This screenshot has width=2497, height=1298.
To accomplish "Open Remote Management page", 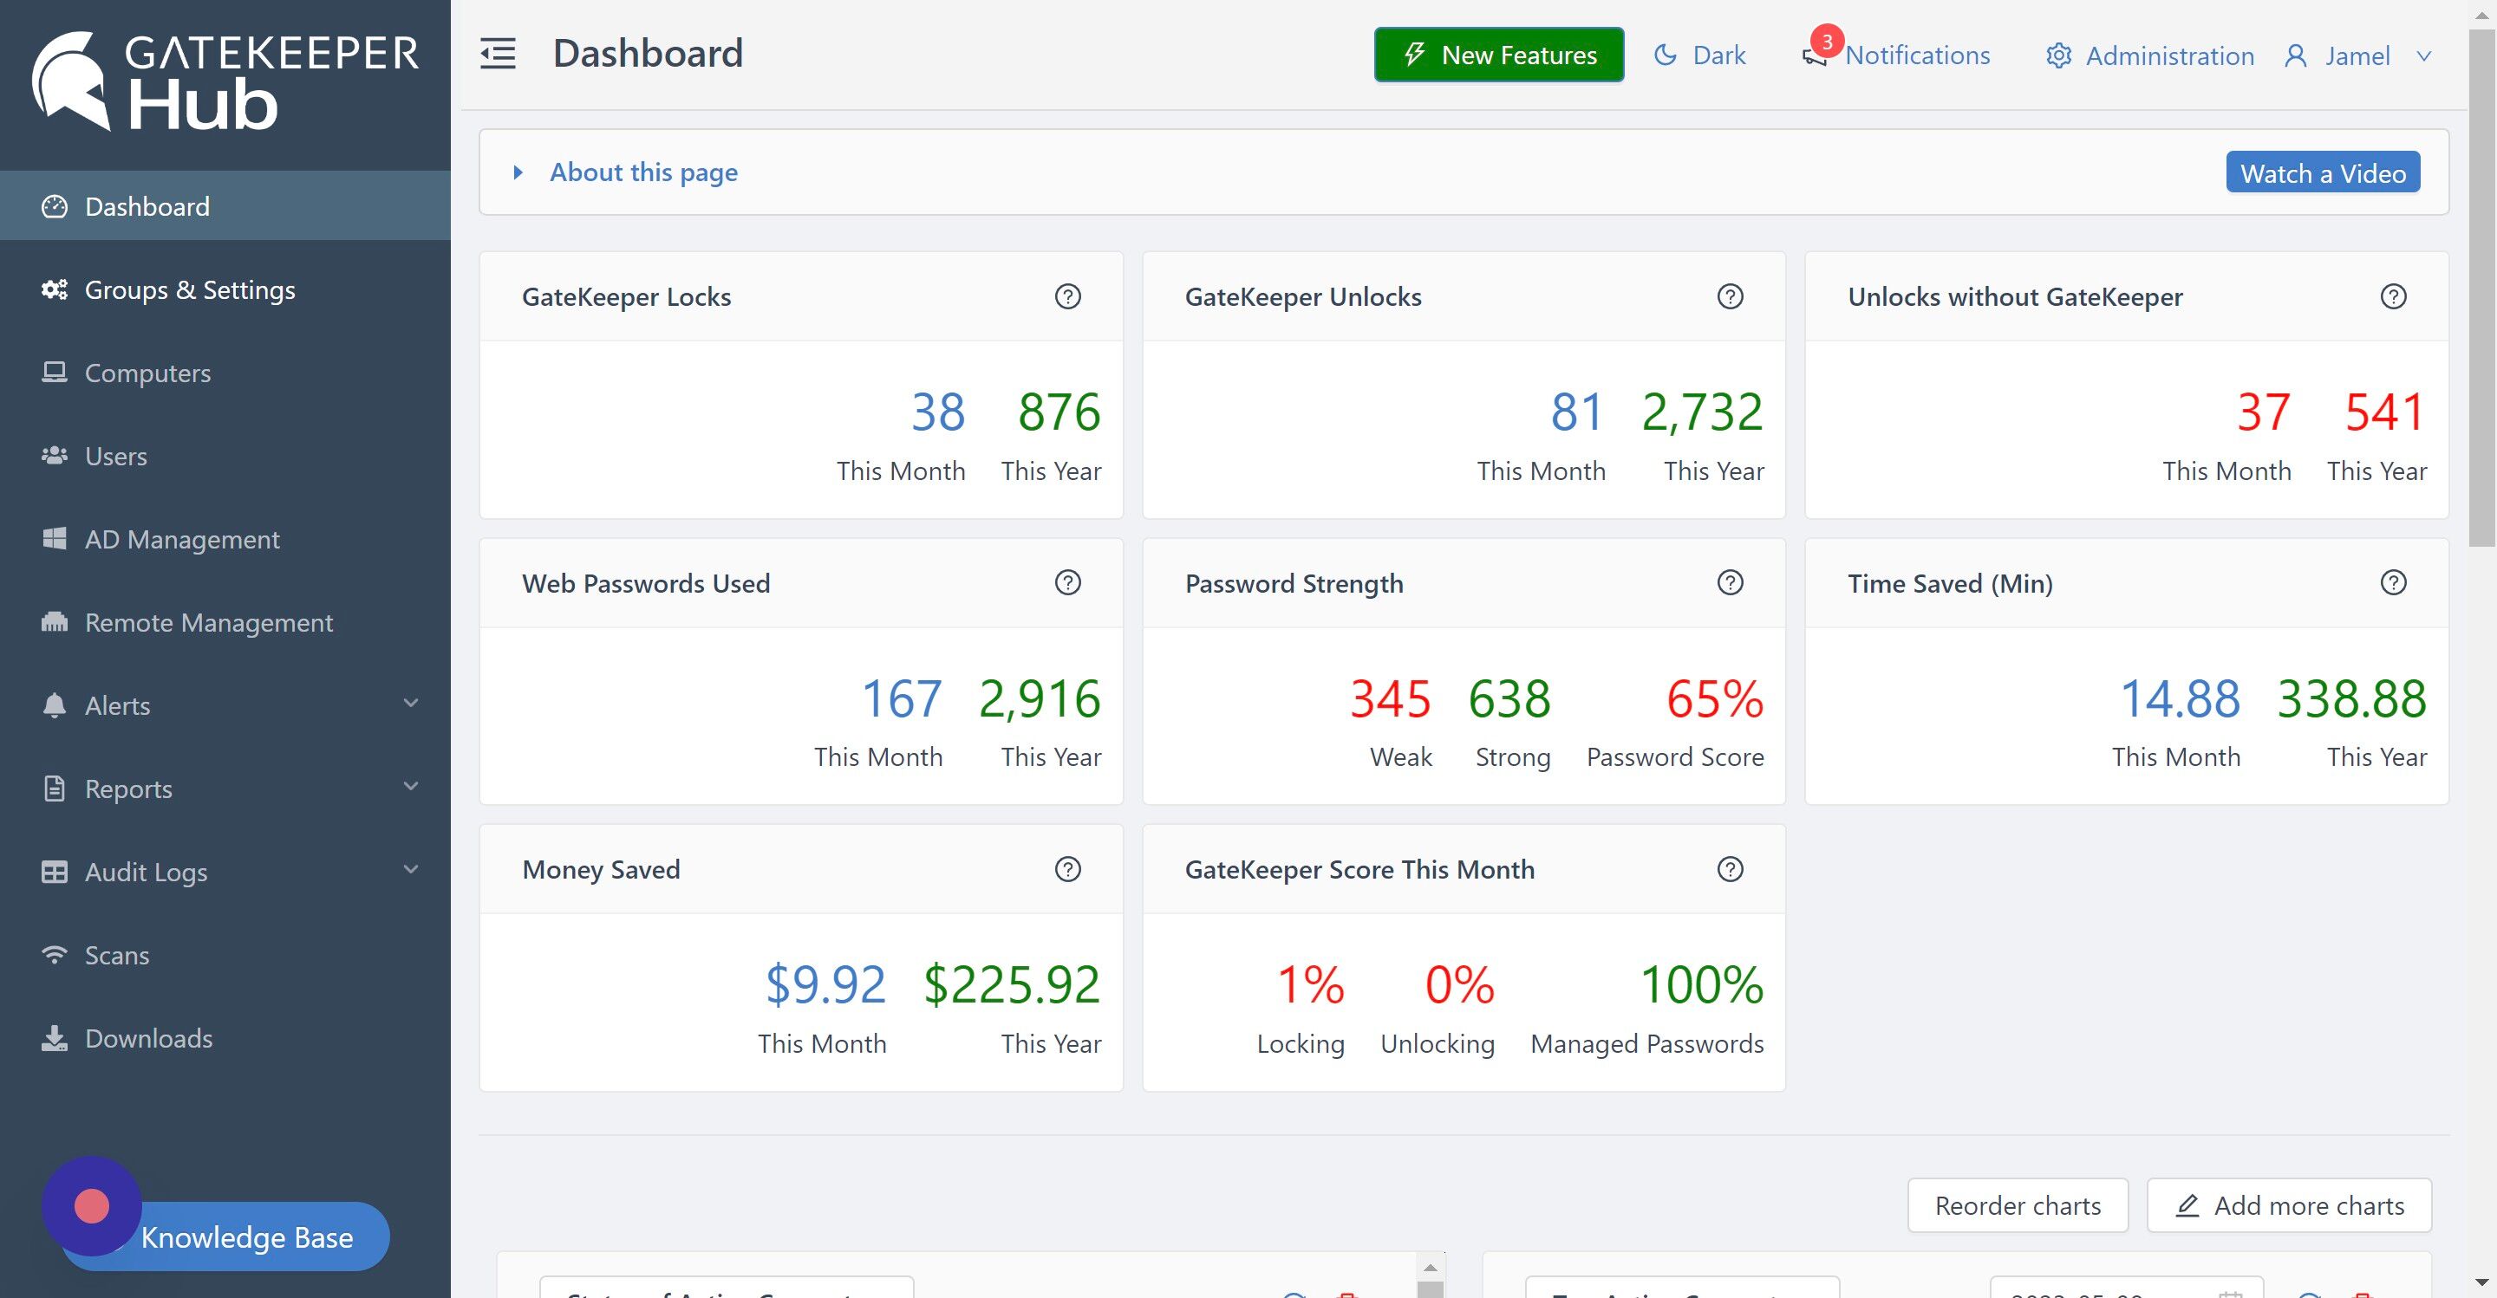I will point(225,623).
